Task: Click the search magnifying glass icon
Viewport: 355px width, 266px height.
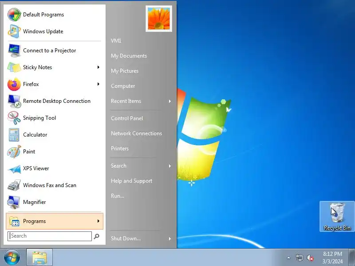Action: point(97,236)
